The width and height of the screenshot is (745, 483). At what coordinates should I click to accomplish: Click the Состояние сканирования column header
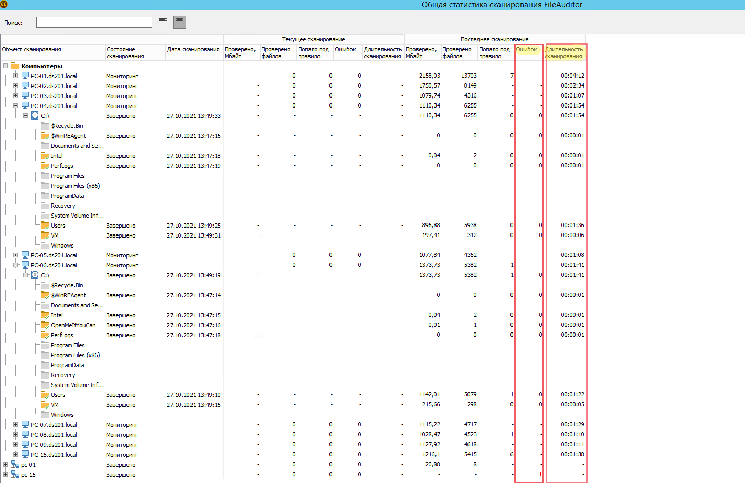point(135,52)
